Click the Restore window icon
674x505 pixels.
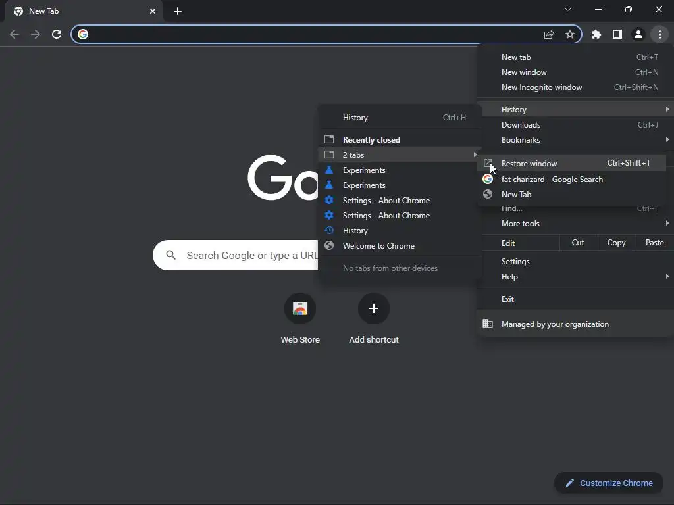pyautogui.click(x=488, y=163)
